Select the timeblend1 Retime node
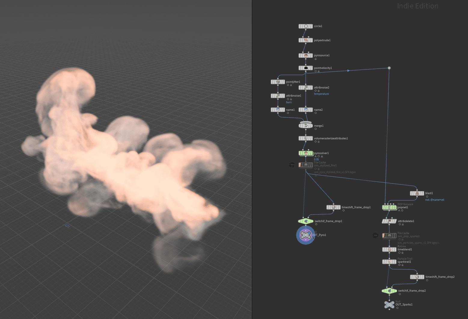Image resolution: width=468 pixels, height=319 pixels. (x=389, y=249)
